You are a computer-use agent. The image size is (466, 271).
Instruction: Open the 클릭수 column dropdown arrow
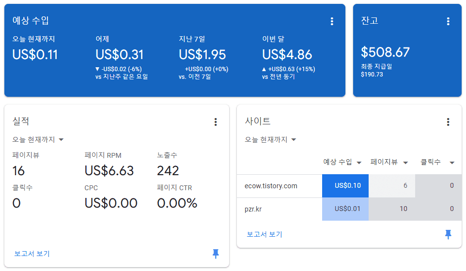[452, 163]
